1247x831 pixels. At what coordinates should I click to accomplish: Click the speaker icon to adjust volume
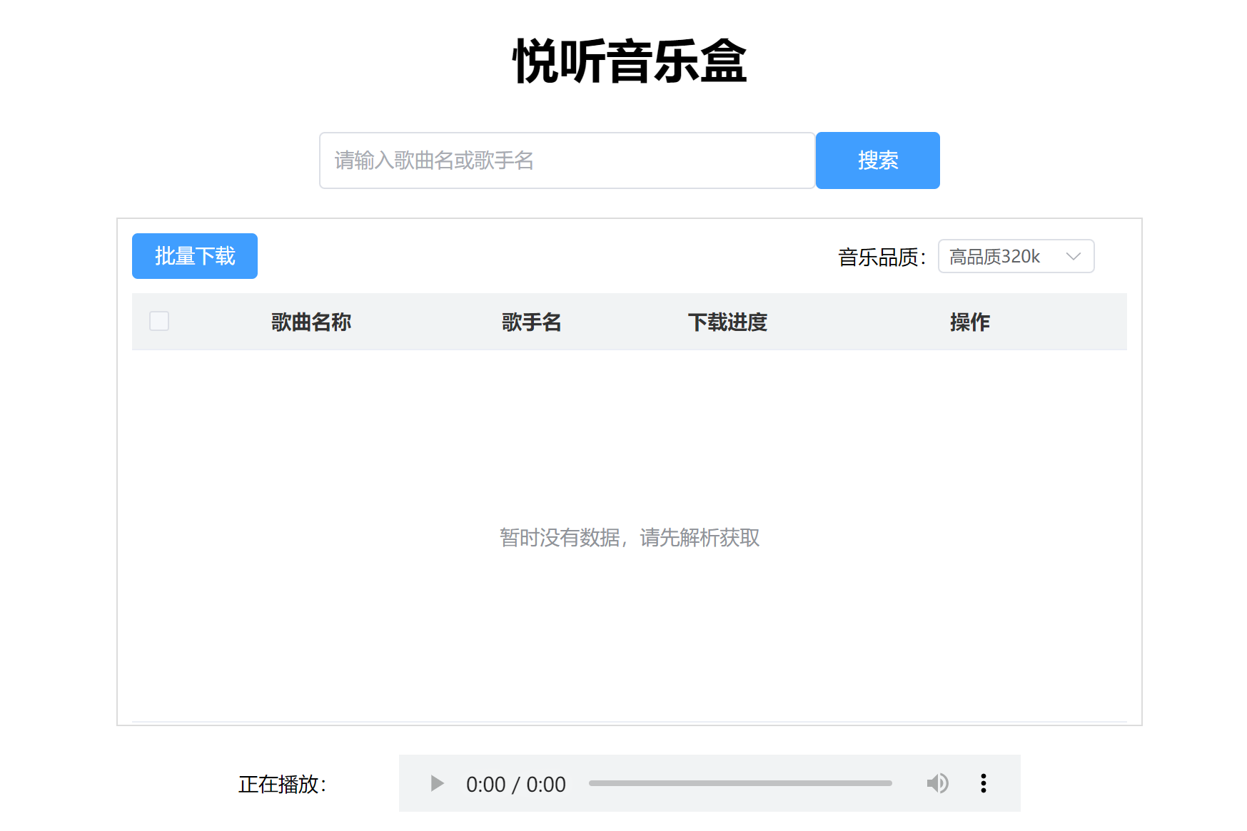(937, 783)
